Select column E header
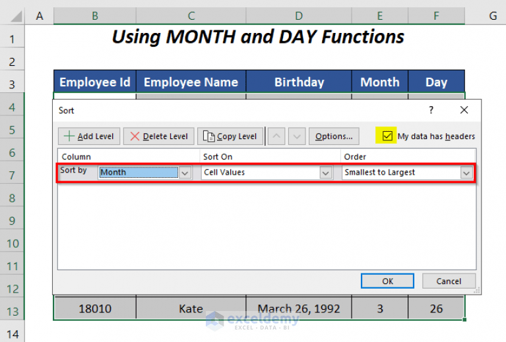This screenshot has height=342, width=506. coord(380,16)
